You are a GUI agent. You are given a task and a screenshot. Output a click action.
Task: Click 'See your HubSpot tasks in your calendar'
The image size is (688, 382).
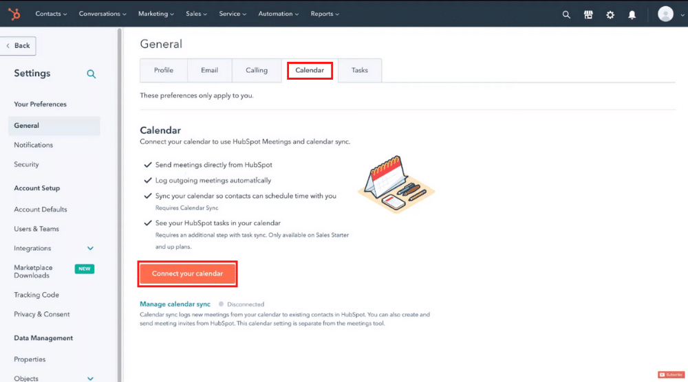(218, 223)
